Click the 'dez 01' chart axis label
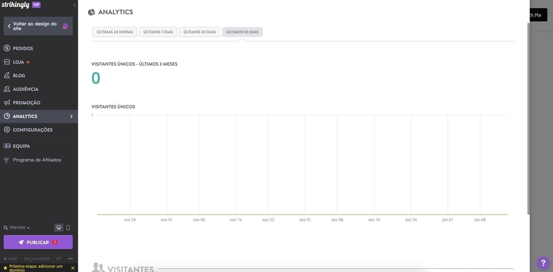 [305, 220]
